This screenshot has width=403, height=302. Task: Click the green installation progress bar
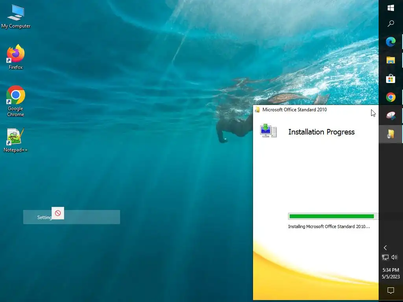coord(333,216)
